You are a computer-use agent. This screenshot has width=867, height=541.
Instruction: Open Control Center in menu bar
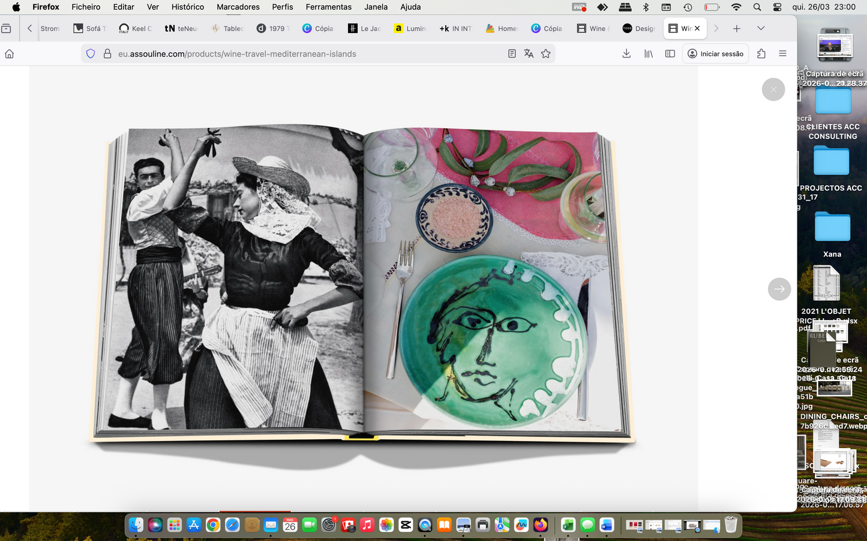coord(777,7)
